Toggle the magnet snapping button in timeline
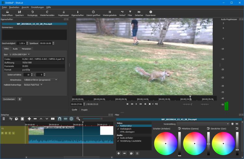This screenshot has width=244, height=159. click(x=59, y=119)
